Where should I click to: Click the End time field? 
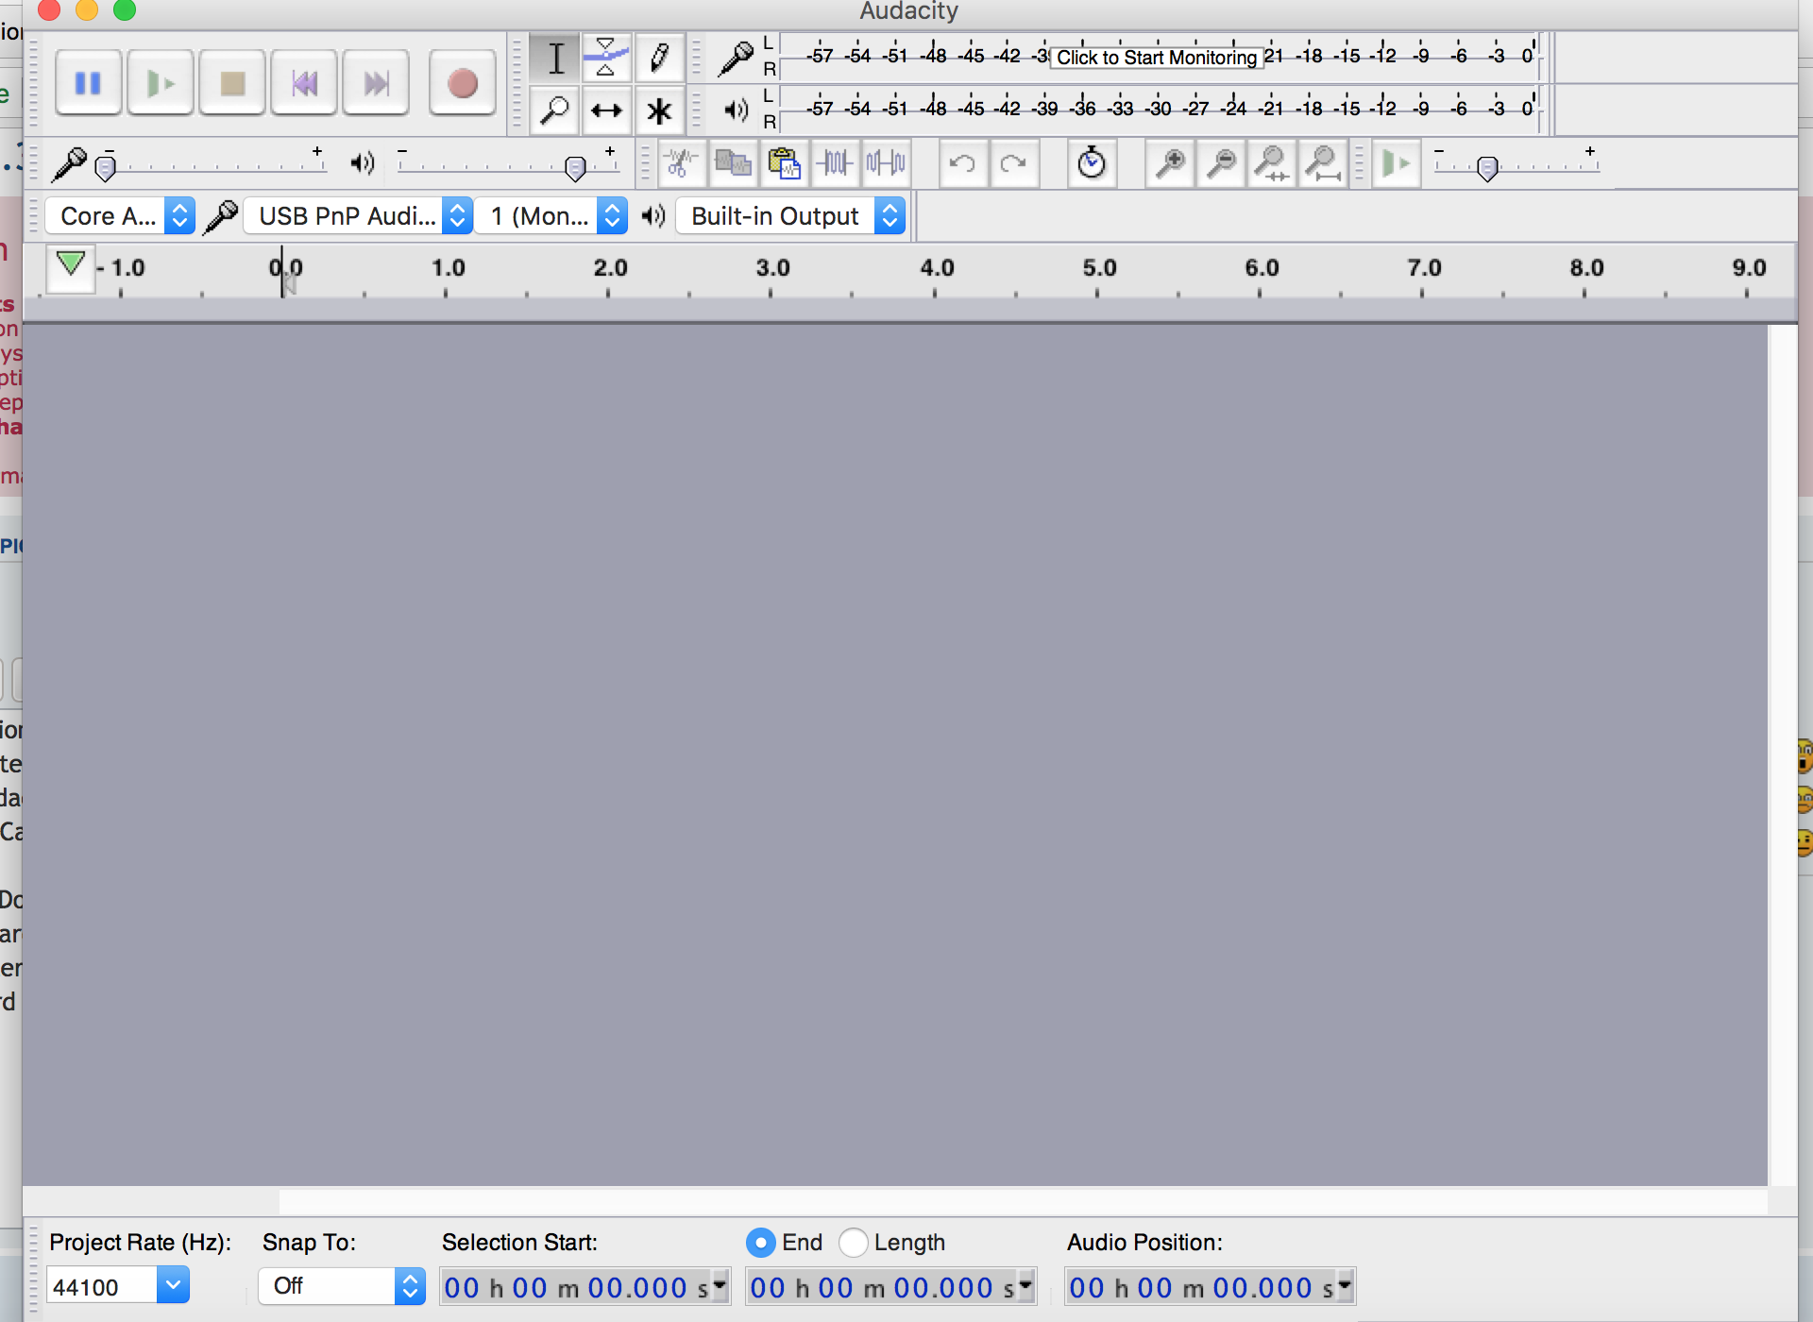891,1287
